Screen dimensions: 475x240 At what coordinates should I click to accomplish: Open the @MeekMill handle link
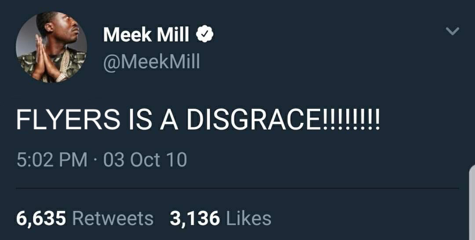[151, 62]
